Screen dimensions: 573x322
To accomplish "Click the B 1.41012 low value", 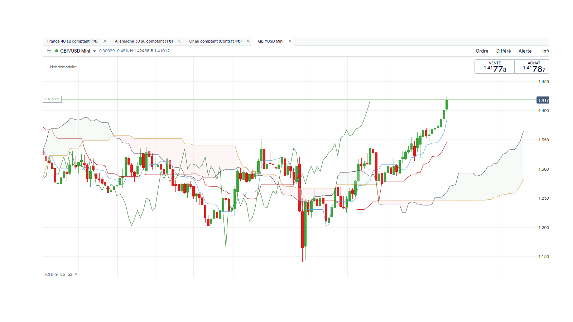I will point(160,51).
